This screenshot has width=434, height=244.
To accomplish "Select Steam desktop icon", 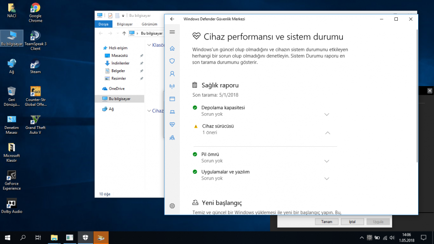I will click(35, 66).
